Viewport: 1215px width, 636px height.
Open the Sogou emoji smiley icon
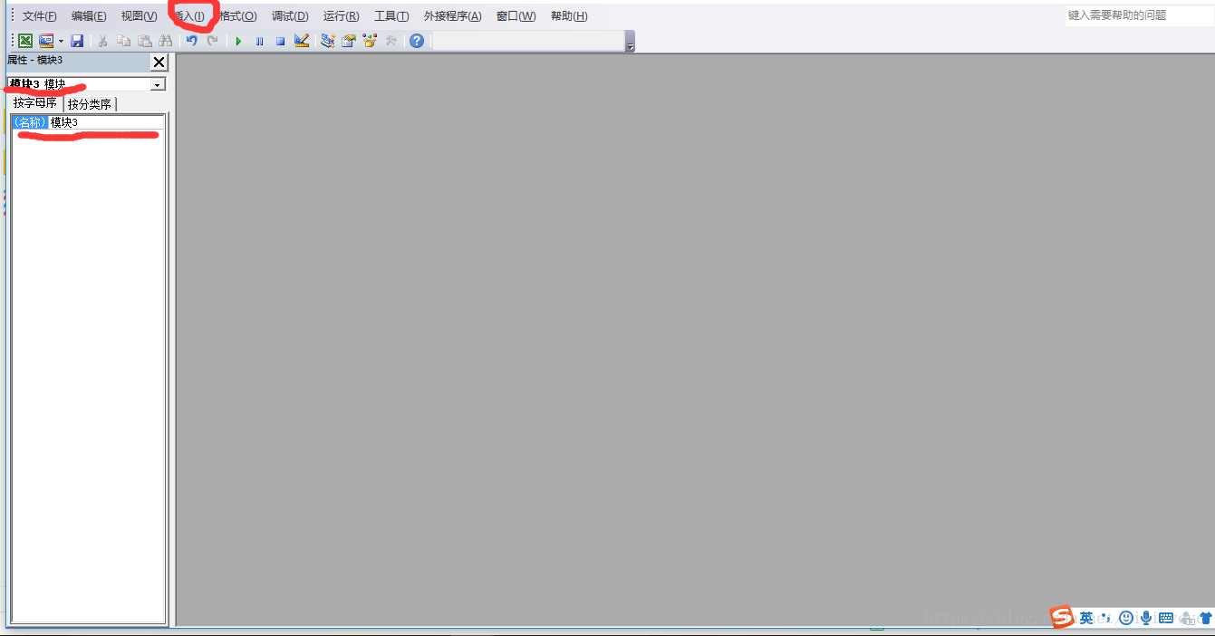click(1126, 618)
